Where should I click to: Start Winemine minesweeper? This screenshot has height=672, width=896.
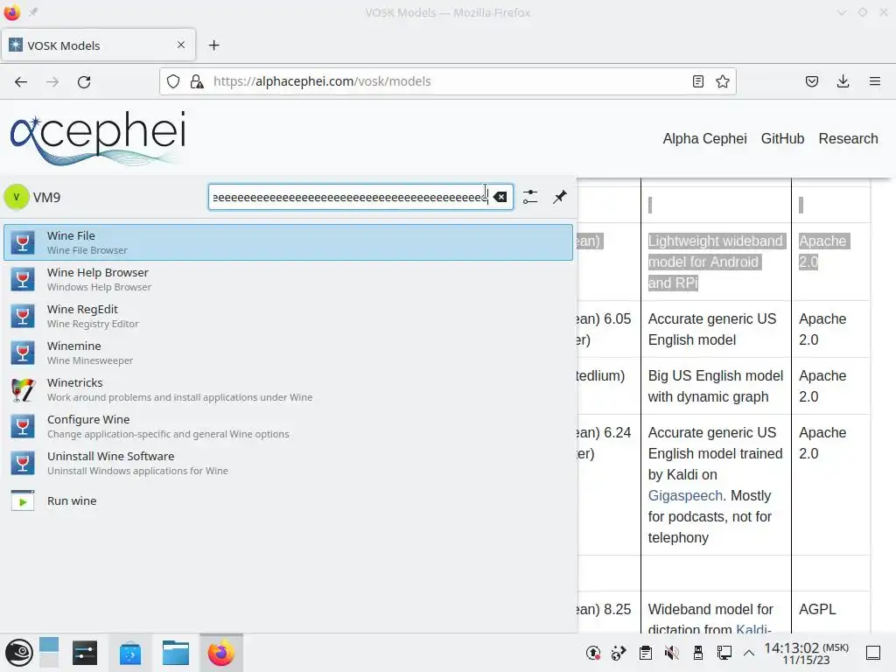(x=288, y=353)
